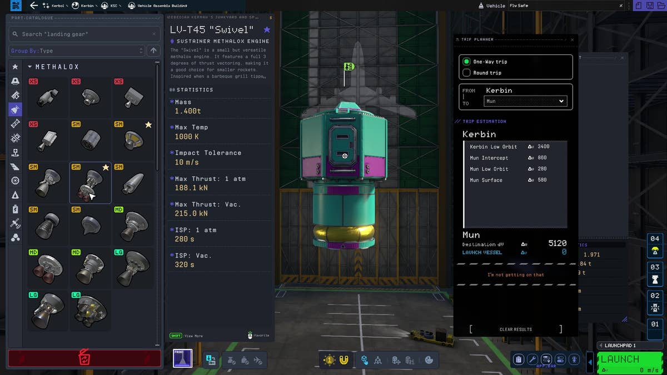
Task: Click the open vehicle folder icon
Action: (x=661, y=6)
